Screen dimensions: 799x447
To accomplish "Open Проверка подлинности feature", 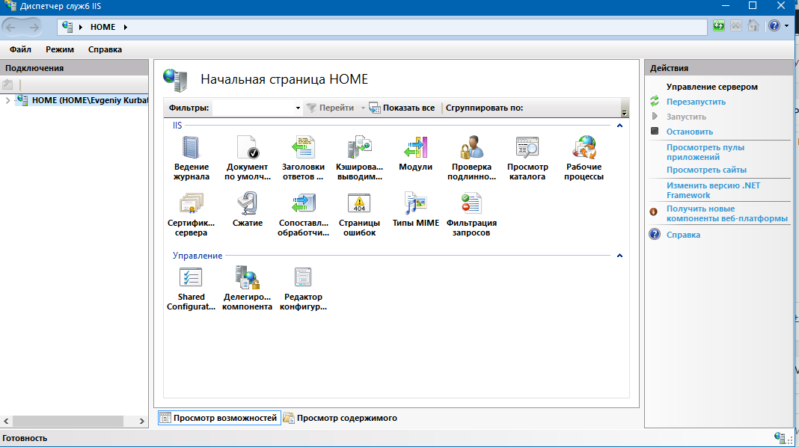I will [471, 158].
